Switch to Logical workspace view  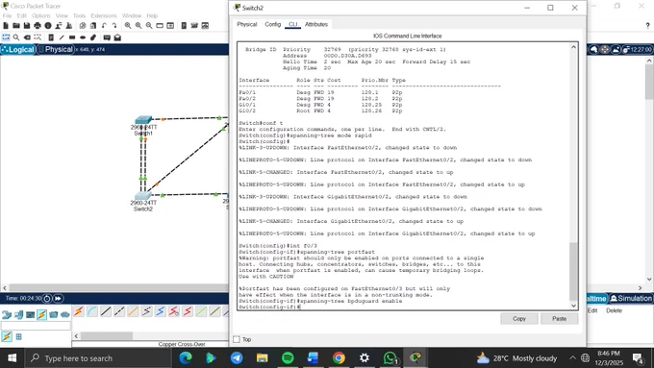click(x=18, y=50)
